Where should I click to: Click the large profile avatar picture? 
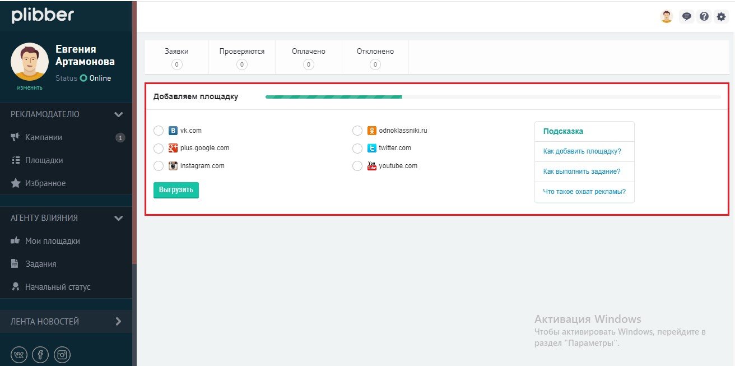[30, 62]
